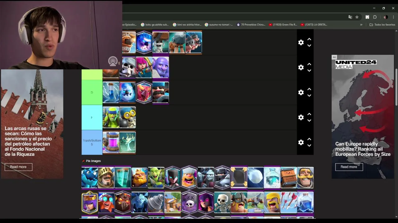The height and width of the screenshot is (223, 398).
Task: Open the '70 Proverbios Chino...' bookmark
Action: [251, 24]
